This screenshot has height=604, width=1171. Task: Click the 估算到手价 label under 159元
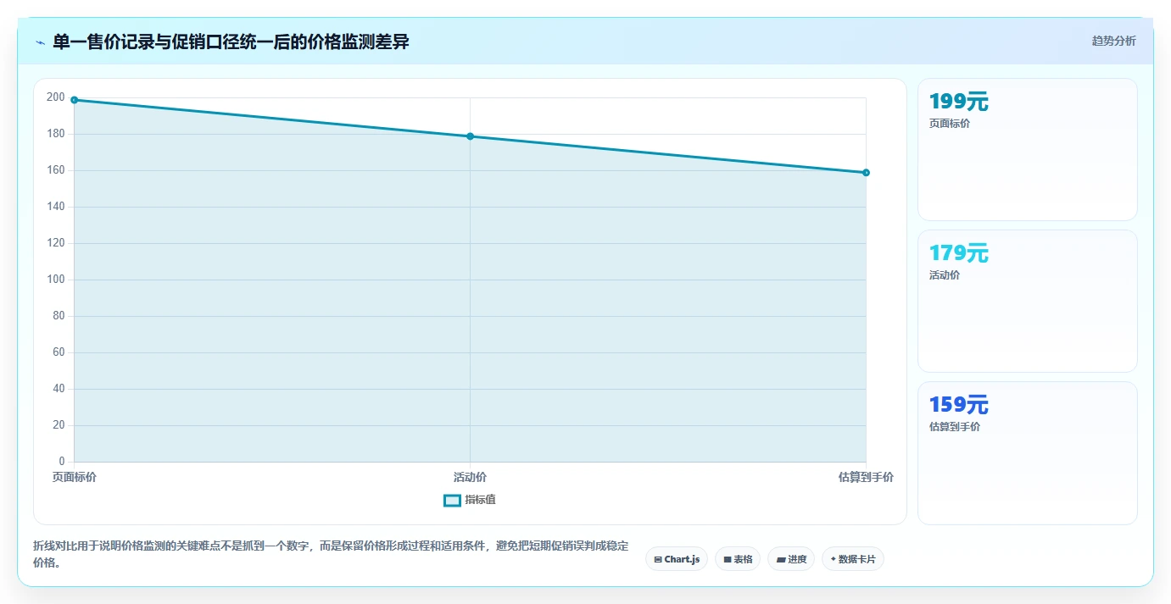click(955, 427)
